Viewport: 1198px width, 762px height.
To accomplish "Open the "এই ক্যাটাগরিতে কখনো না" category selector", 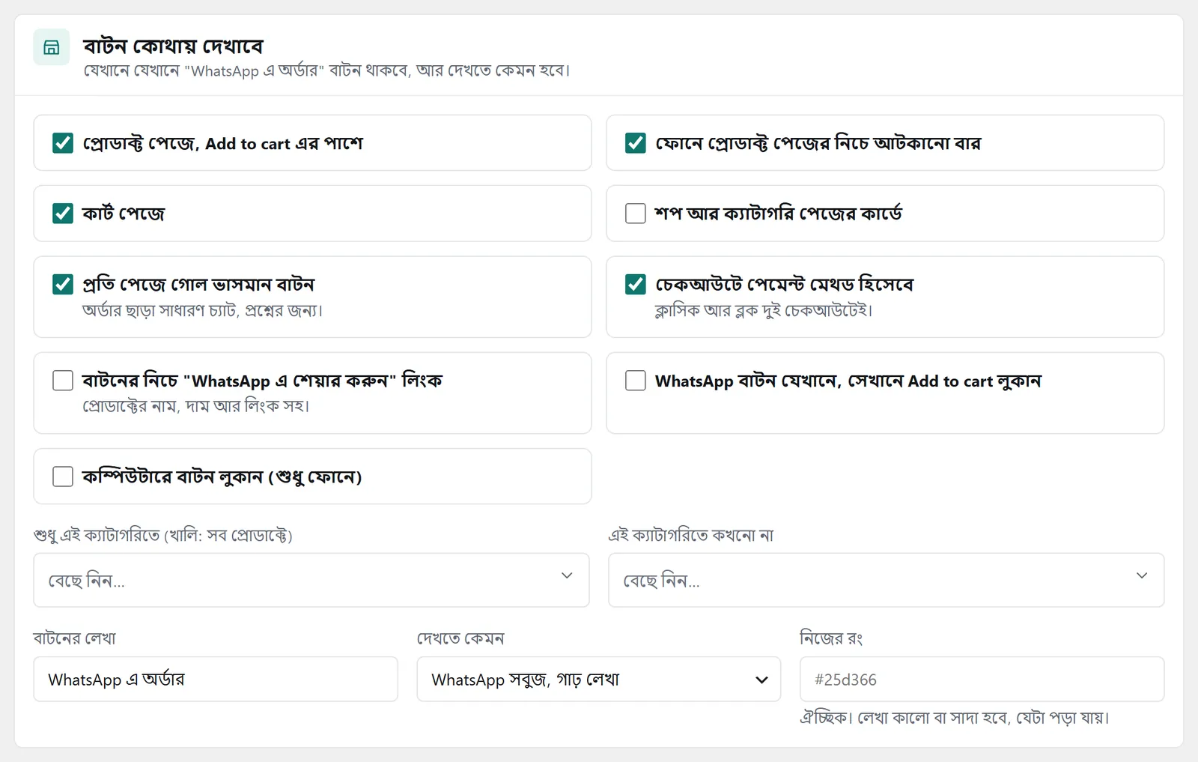I will click(x=887, y=580).
